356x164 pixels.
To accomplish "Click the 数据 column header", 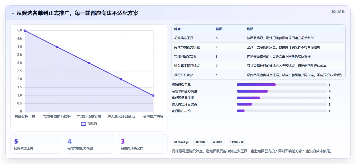I will (x=219, y=29).
